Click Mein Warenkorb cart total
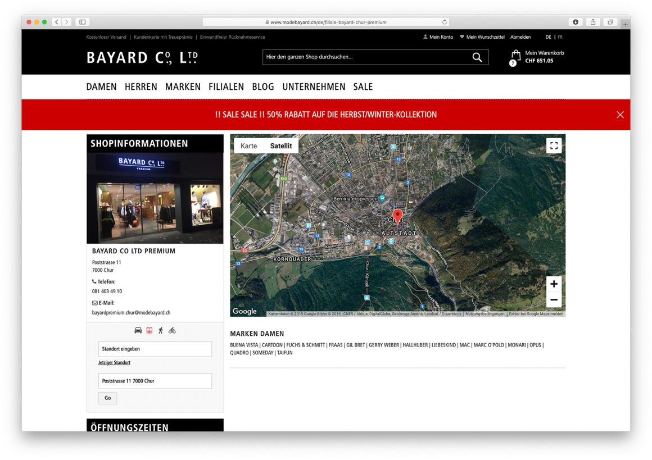Image resolution: width=652 pixels, height=460 pixels. point(544,57)
